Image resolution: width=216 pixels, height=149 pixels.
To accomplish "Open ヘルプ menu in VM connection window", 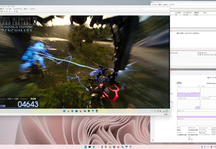I will tap(32, 9).
